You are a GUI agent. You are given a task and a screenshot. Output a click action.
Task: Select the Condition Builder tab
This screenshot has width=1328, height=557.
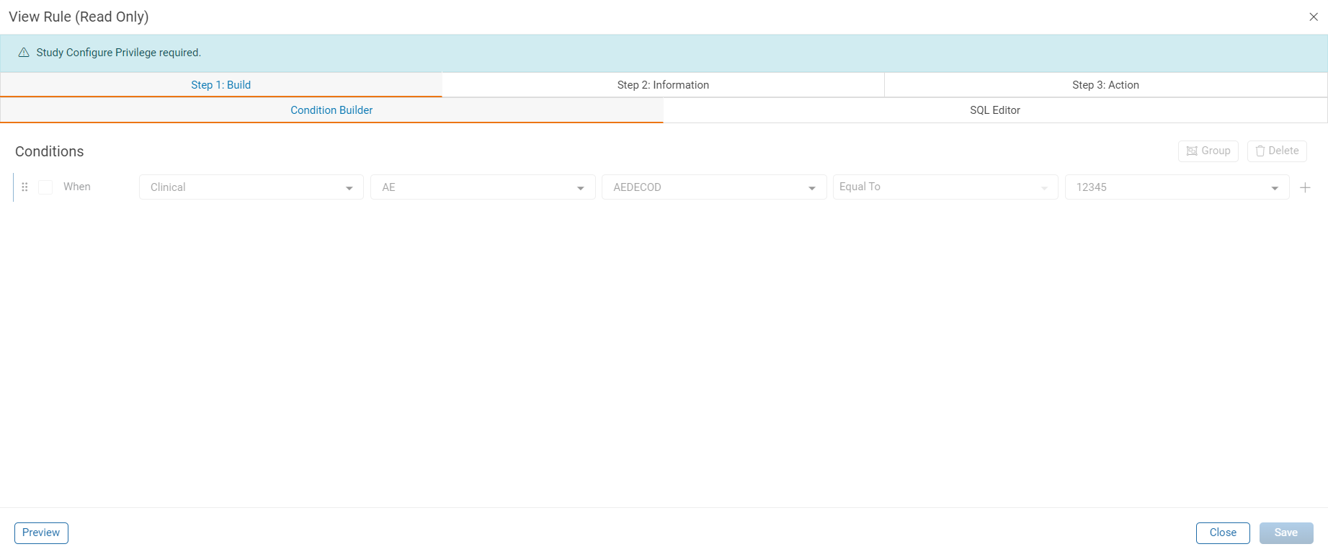point(331,110)
